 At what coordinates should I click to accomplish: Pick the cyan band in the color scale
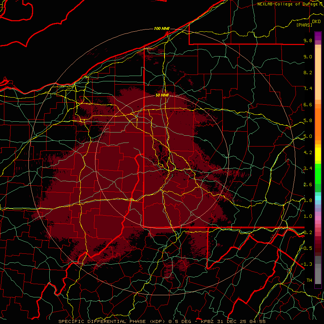click(x=318, y=198)
